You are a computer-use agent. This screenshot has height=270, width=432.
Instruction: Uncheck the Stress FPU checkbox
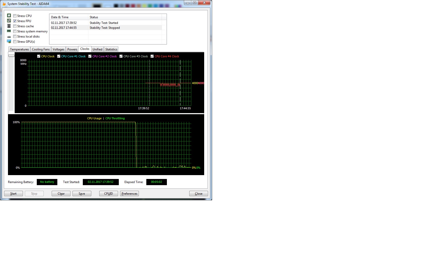pos(15,21)
